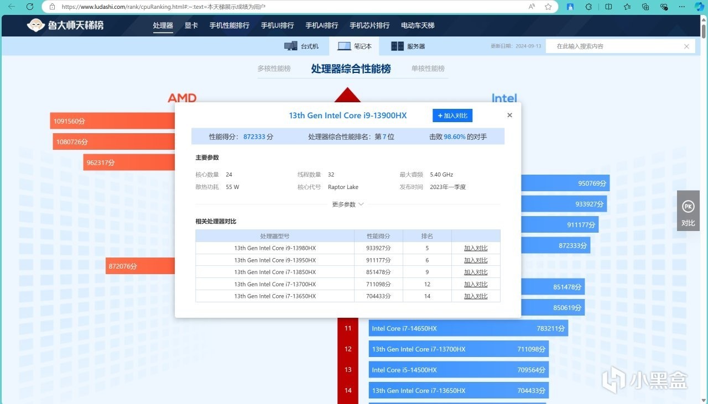
Task: Switch to 单核性能榜 ranking
Action: pyautogui.click(x=428, y=69)
